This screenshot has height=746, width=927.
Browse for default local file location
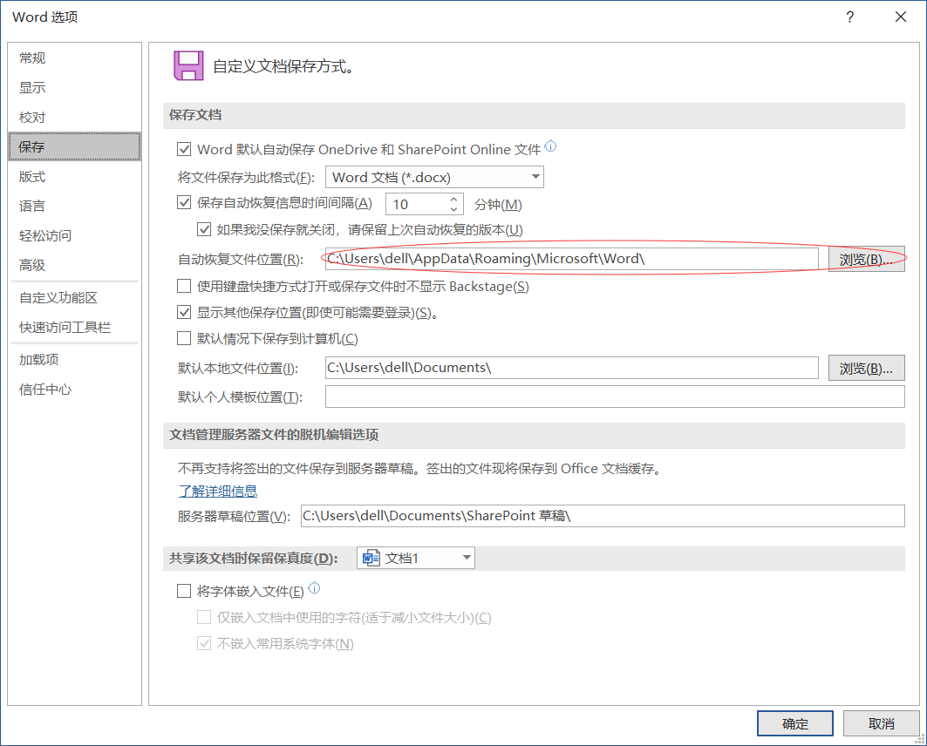click(x=866, y=368)
